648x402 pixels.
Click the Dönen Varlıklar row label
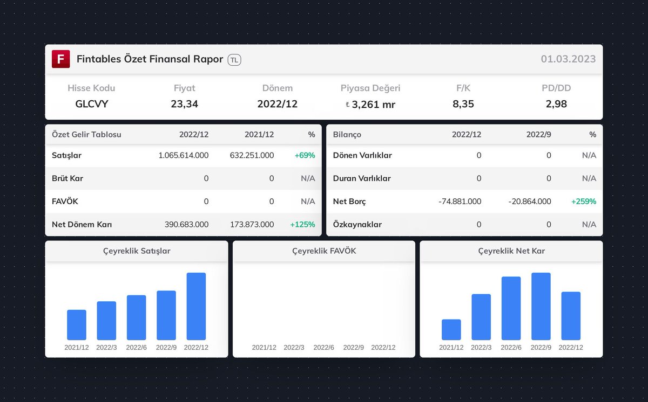click(x=362, y=155)
